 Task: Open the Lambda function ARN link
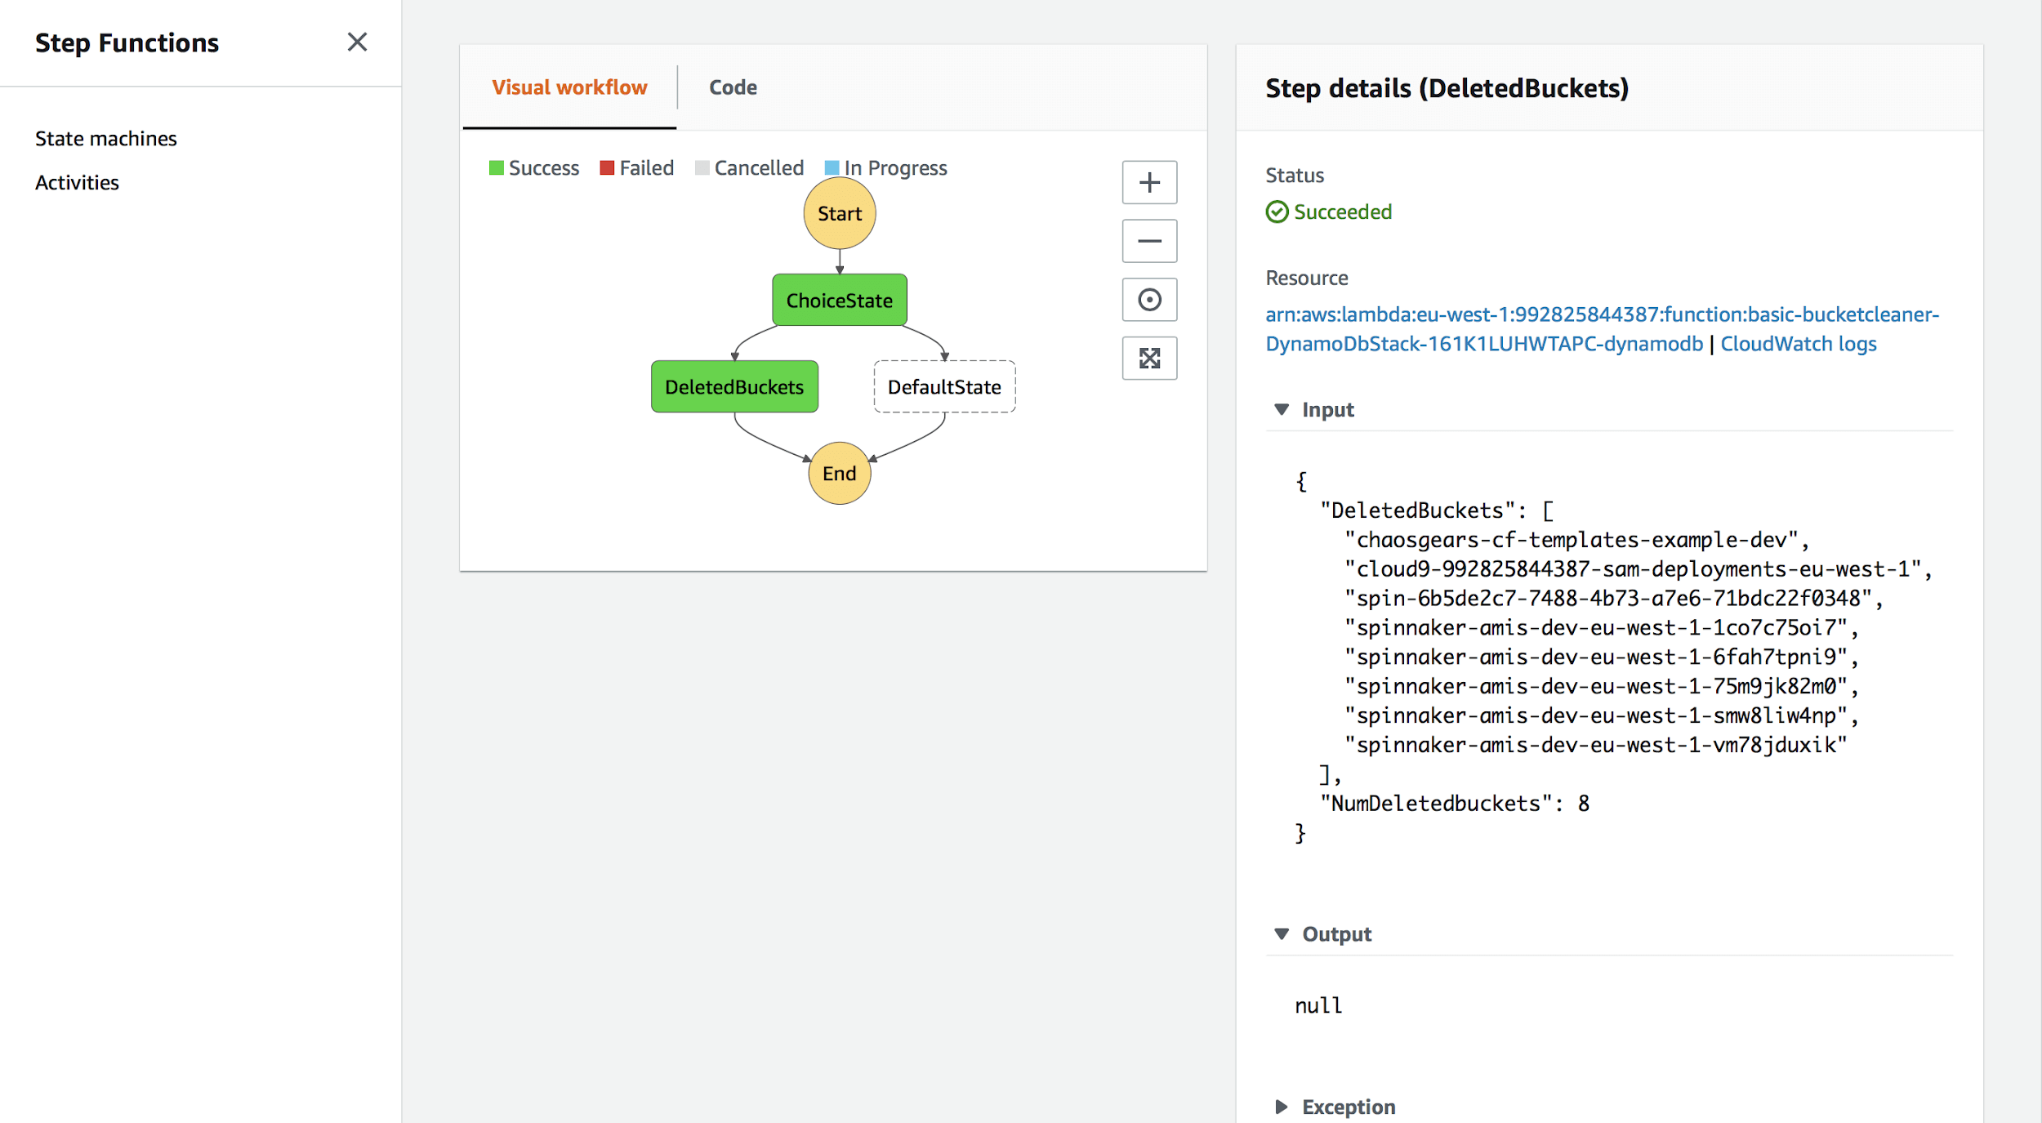pyautogui.click(x=1601, y=315)
